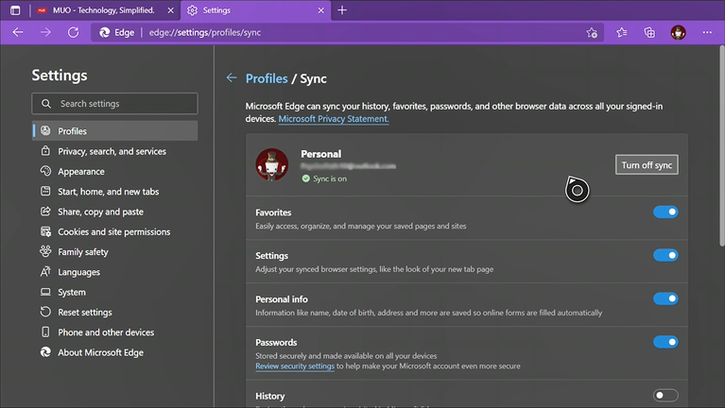Turn off Personal info sync toggle

pos(665,298)
